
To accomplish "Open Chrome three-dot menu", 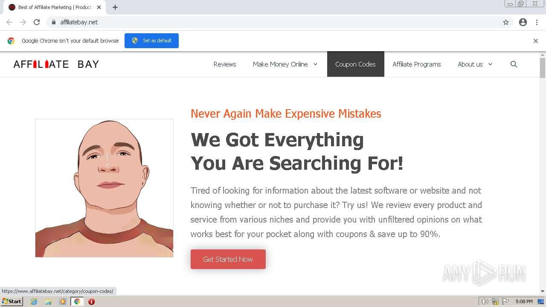I will click(x=537, y=22).
